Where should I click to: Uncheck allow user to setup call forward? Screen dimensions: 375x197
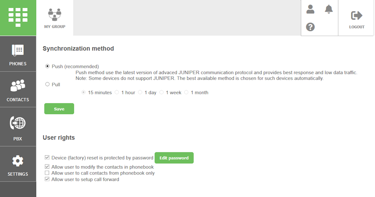click(47, 180)
